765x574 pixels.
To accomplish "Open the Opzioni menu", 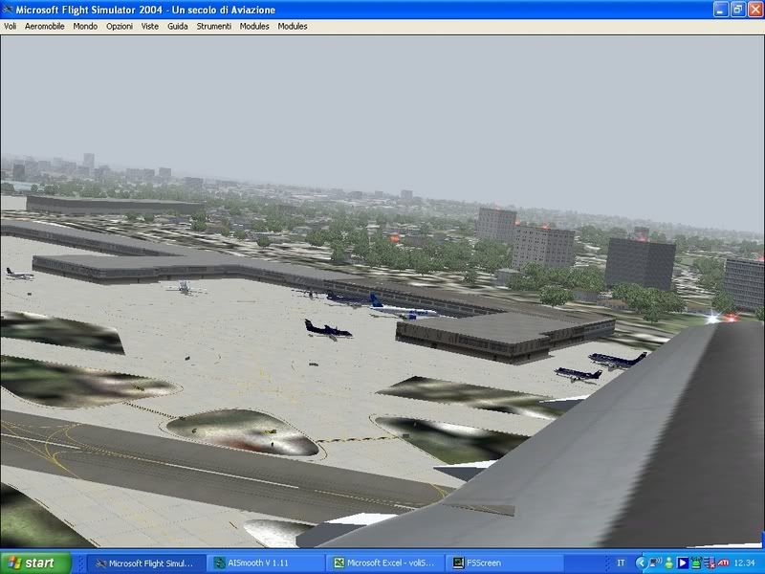I will (x=120, y=27).
